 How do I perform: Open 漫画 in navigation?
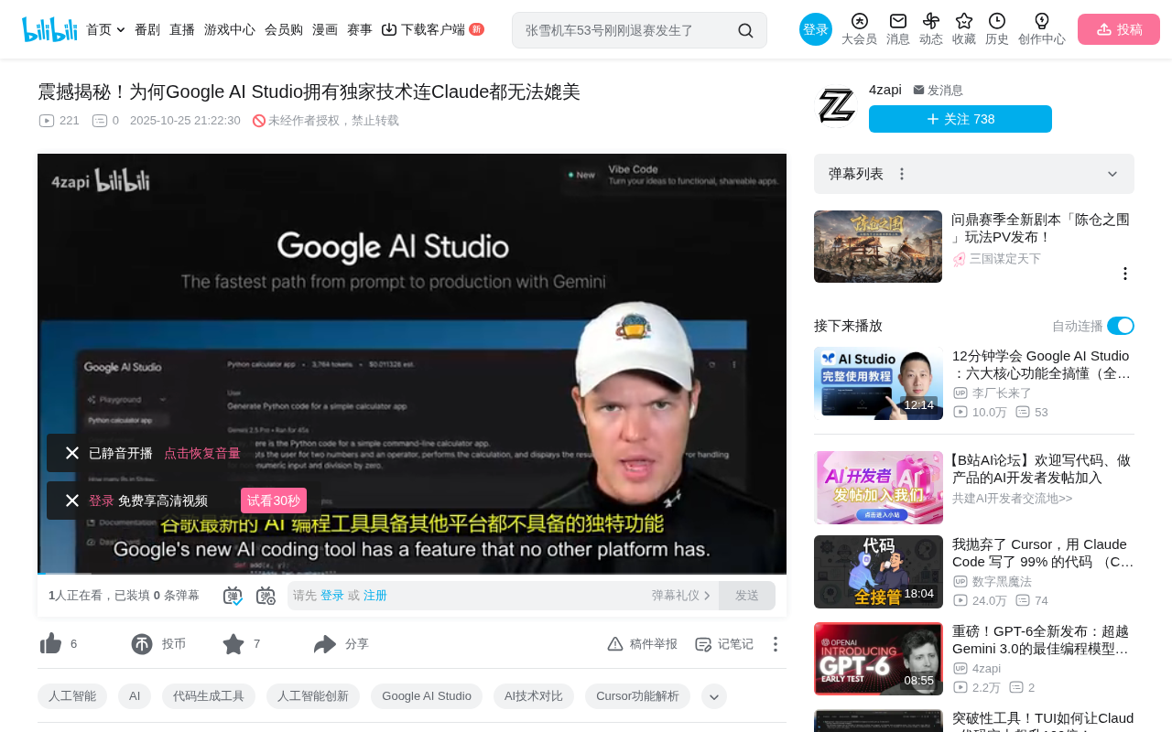325,29
